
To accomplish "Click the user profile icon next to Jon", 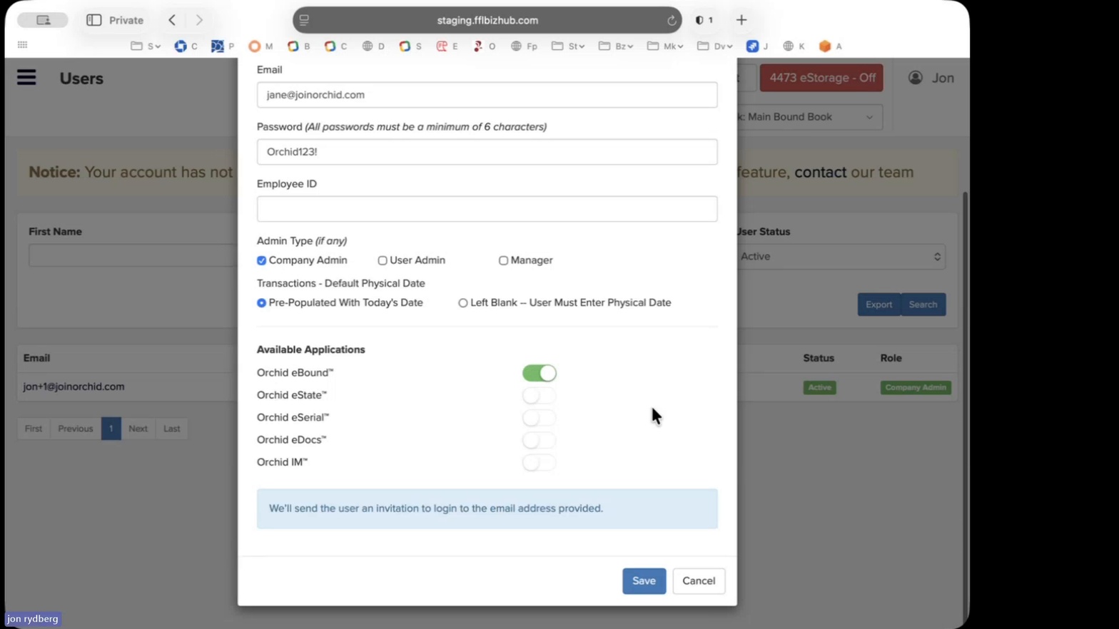I will click(x=915, y=78).
